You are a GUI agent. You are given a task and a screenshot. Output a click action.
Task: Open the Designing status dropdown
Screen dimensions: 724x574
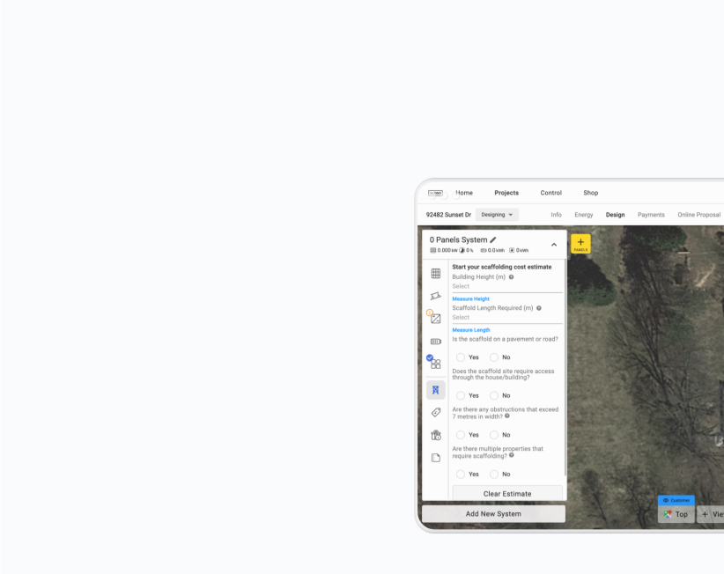point(497,215)
